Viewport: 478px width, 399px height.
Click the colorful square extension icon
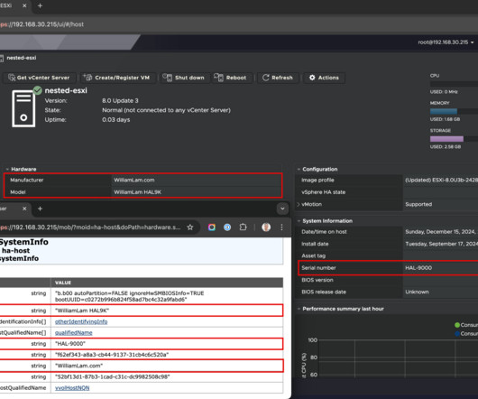pyautogui.click(x=212, y=227)
